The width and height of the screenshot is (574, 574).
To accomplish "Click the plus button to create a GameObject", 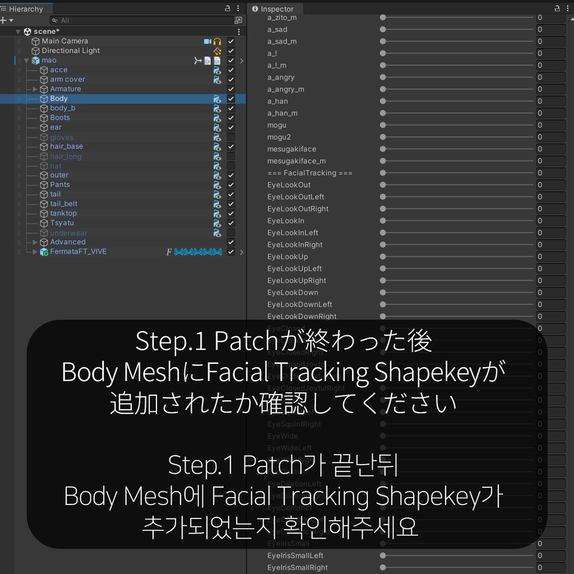I will click(4, 20).
